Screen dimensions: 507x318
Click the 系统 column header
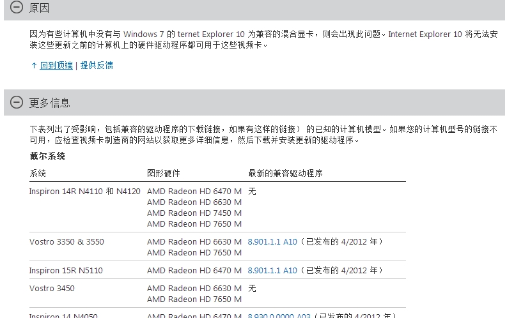pyautogui.click(x=38, y=173)
